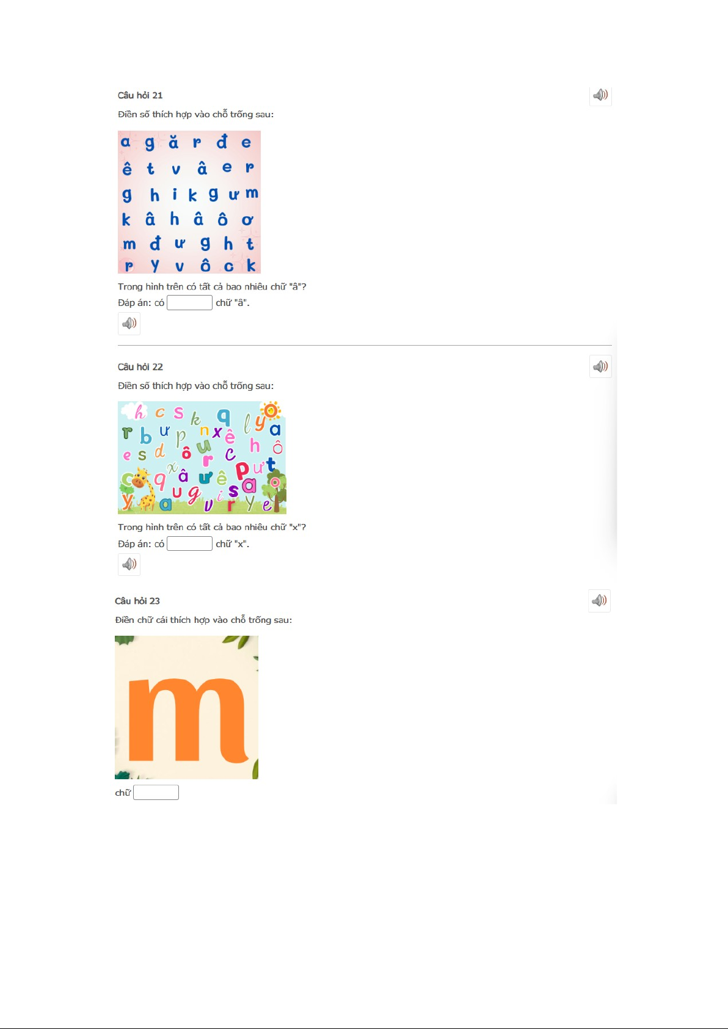
Task: Click speaker icon below question 22 answer
Action: point(129,564)
